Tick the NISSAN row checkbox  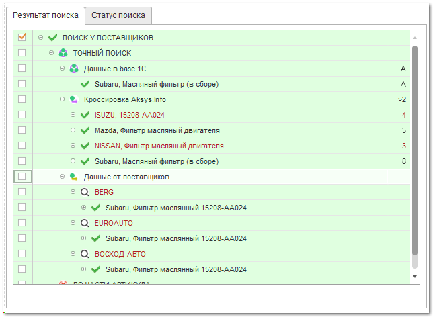click(x=22, y=146)
